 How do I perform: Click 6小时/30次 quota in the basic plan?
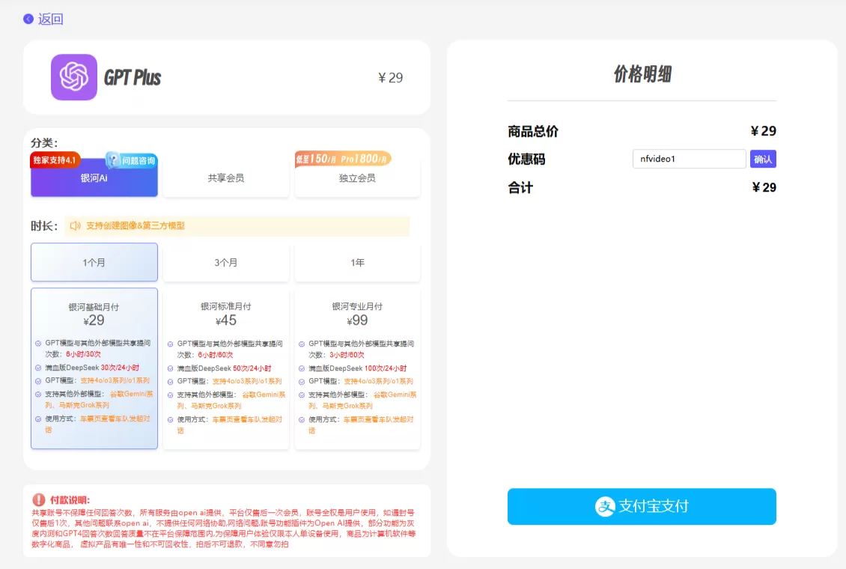[x=84, y=354]
